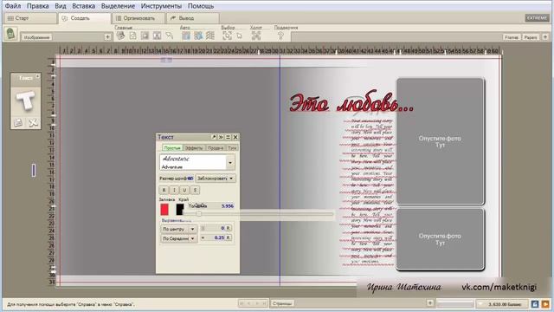
Task: Switch to the Организовать tab
Action: pos(138,18)
